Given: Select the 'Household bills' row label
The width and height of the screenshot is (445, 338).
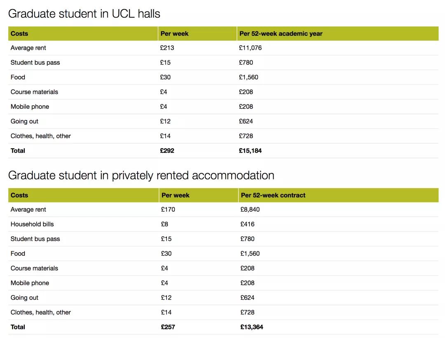Looking at the screenshot, I should [x=32, y=224].
